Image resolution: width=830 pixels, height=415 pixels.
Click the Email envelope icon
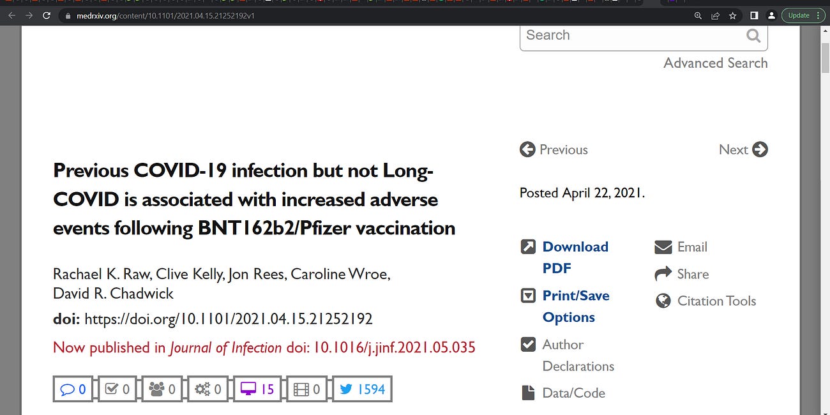[663, 247]
